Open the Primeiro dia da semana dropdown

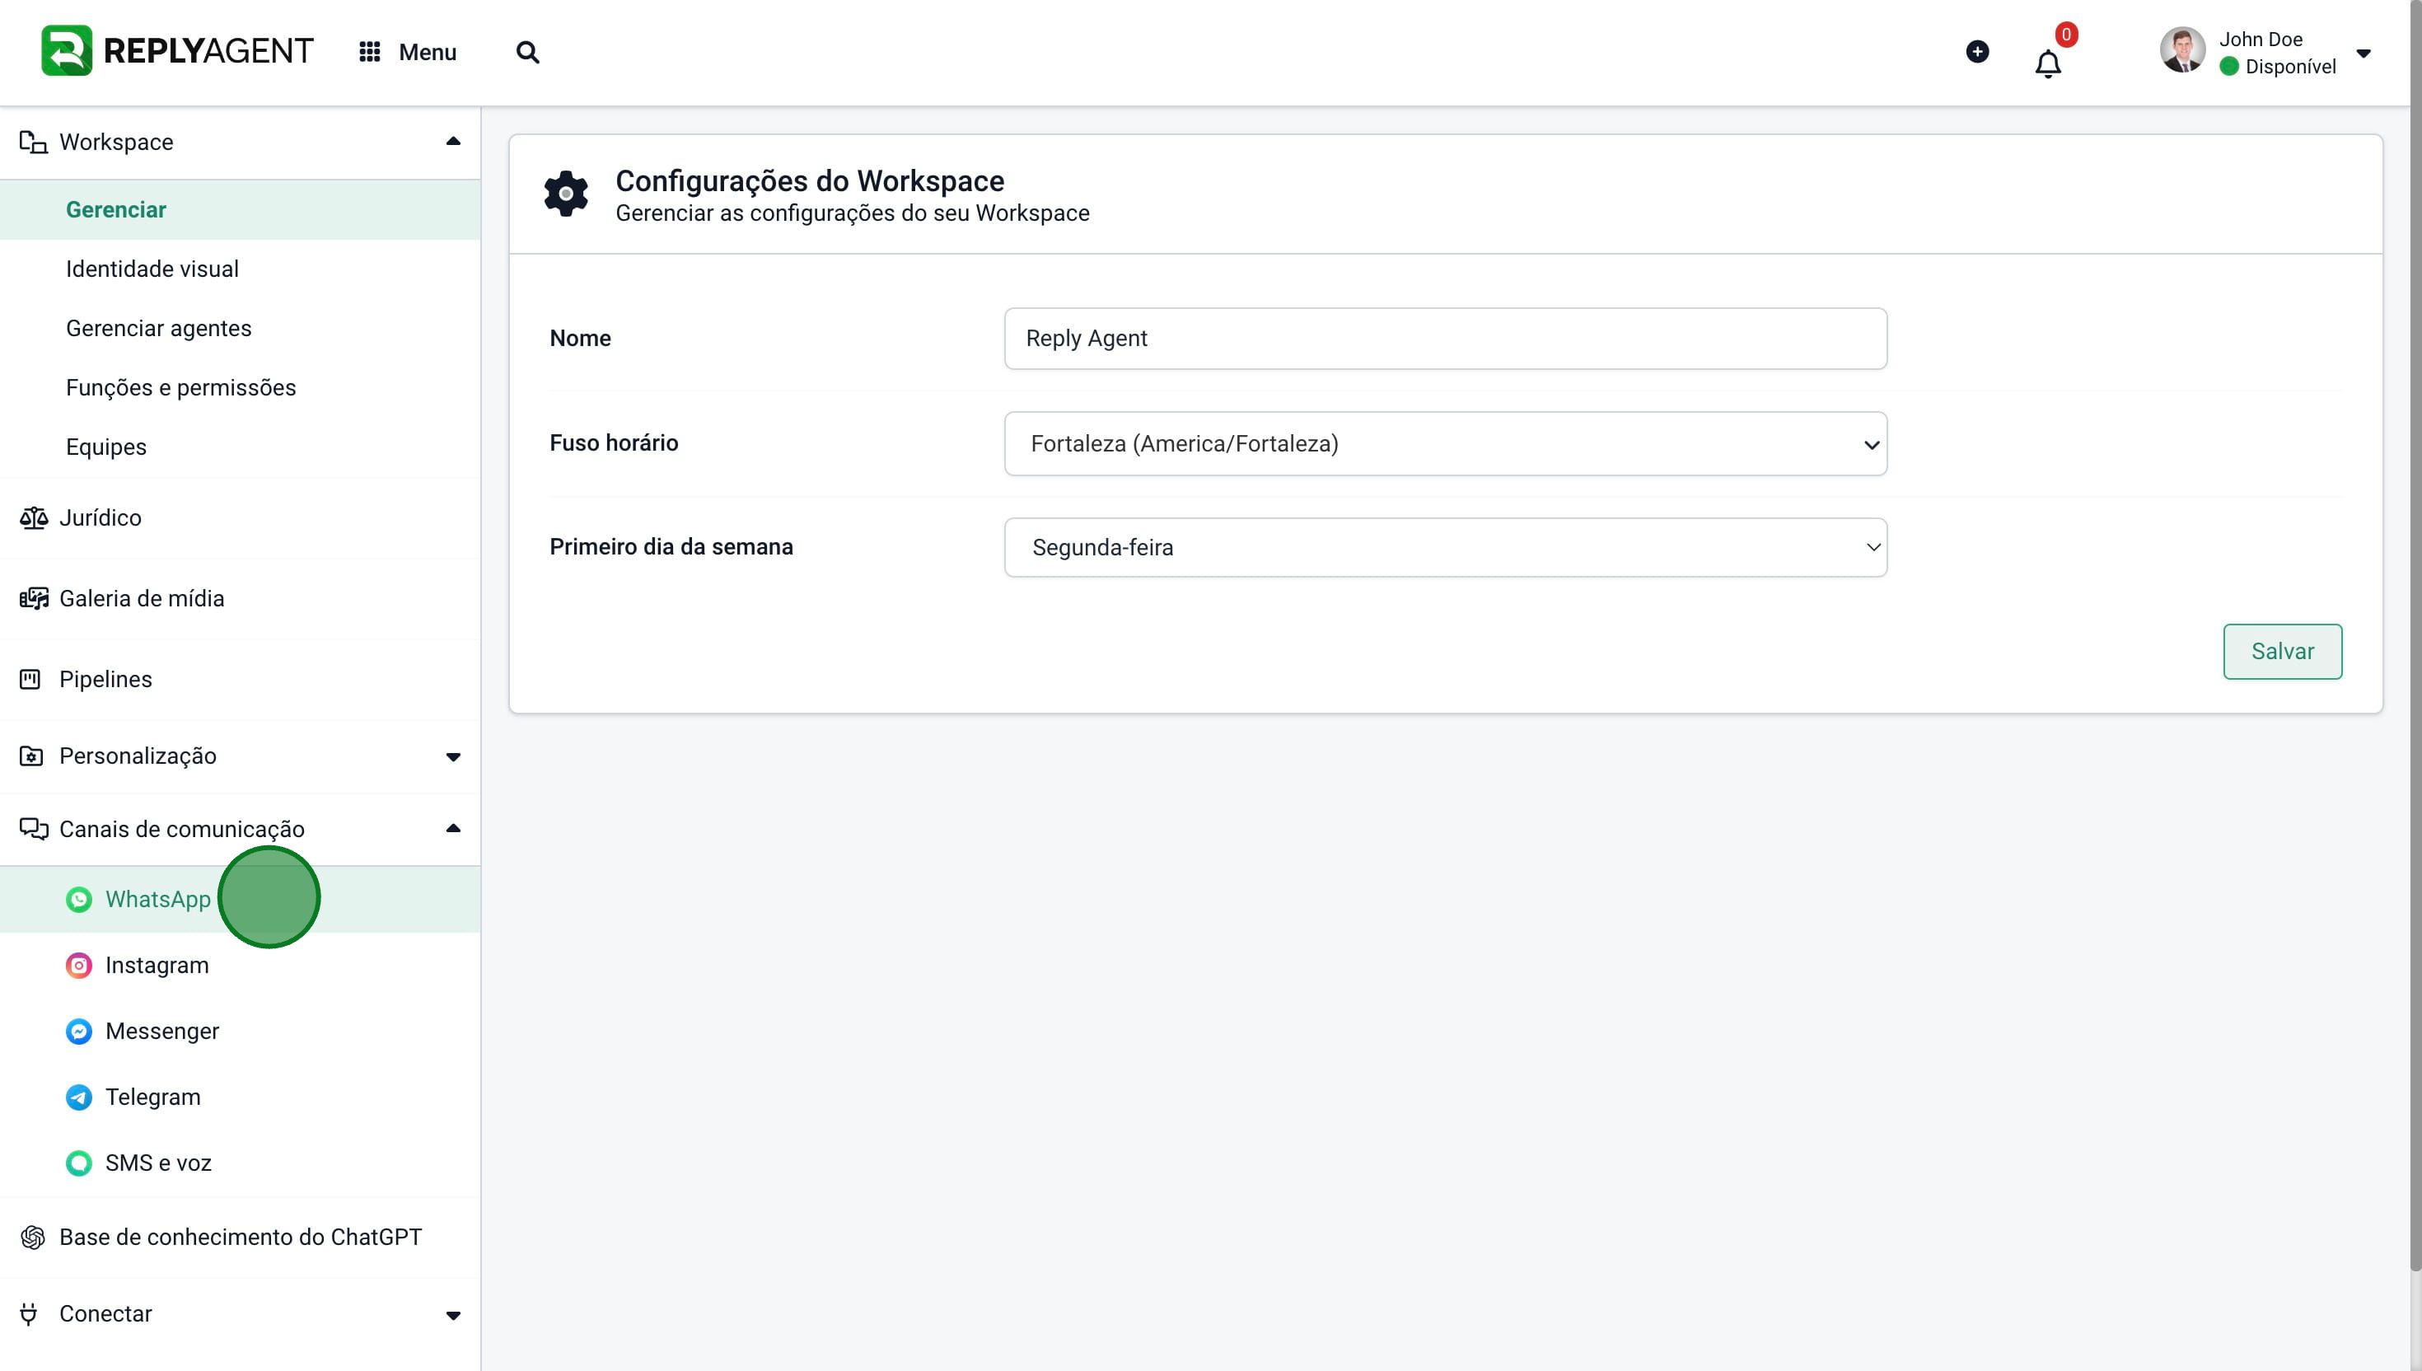tap(1445, 547)
